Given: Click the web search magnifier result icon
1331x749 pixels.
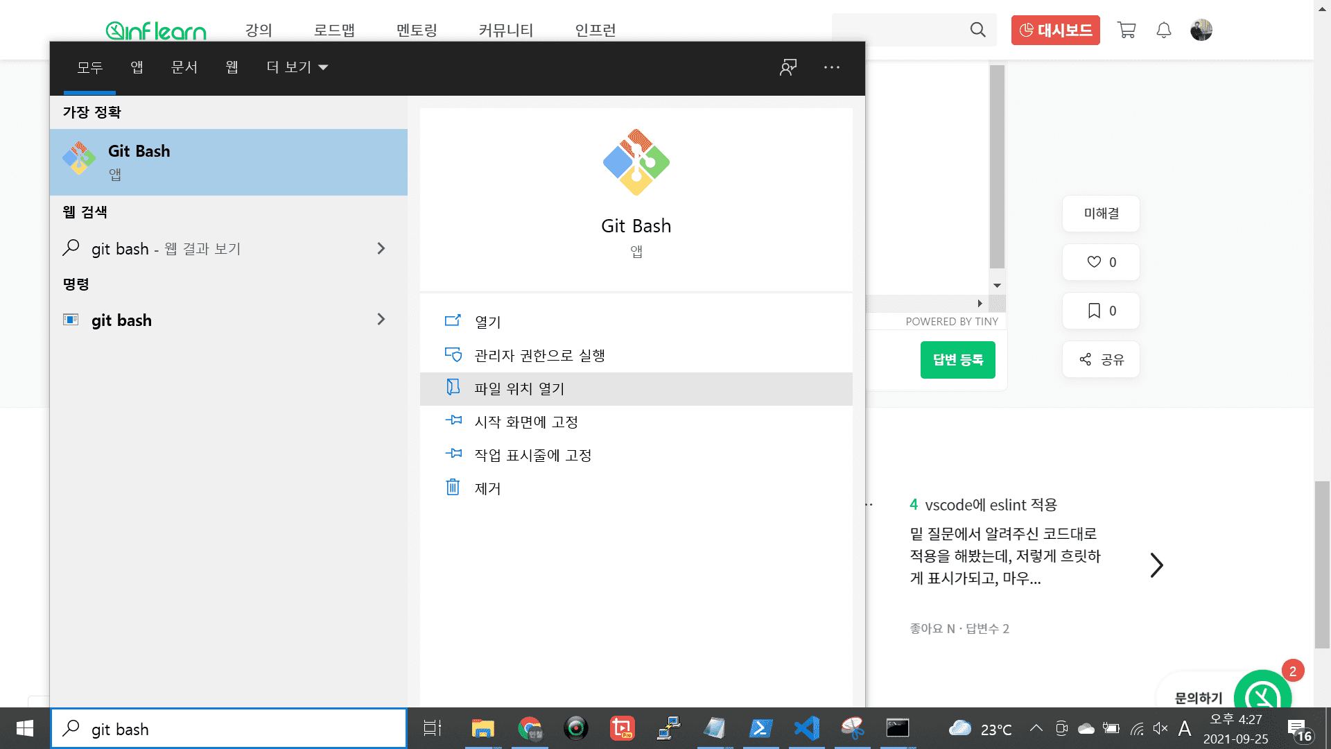Looking at the screenshot, I should pos(71,248).
